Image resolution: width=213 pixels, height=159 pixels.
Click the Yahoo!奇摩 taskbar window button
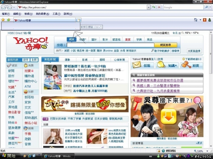coord(59,156)
